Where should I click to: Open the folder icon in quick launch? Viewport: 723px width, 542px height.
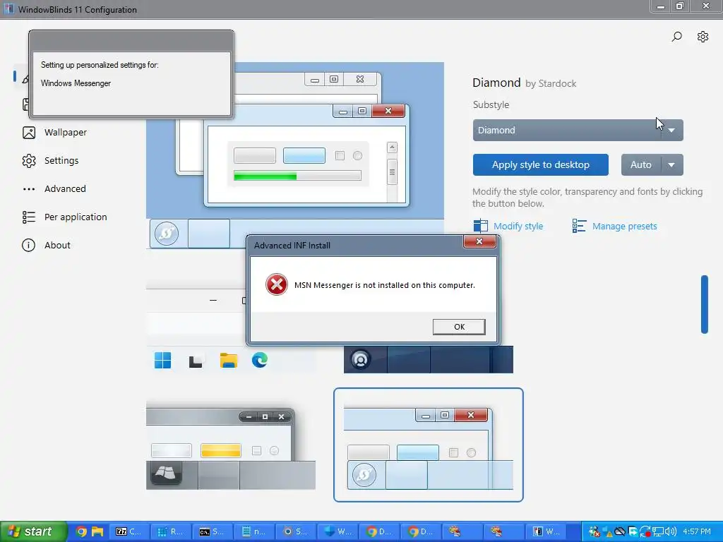coord(97,531)
